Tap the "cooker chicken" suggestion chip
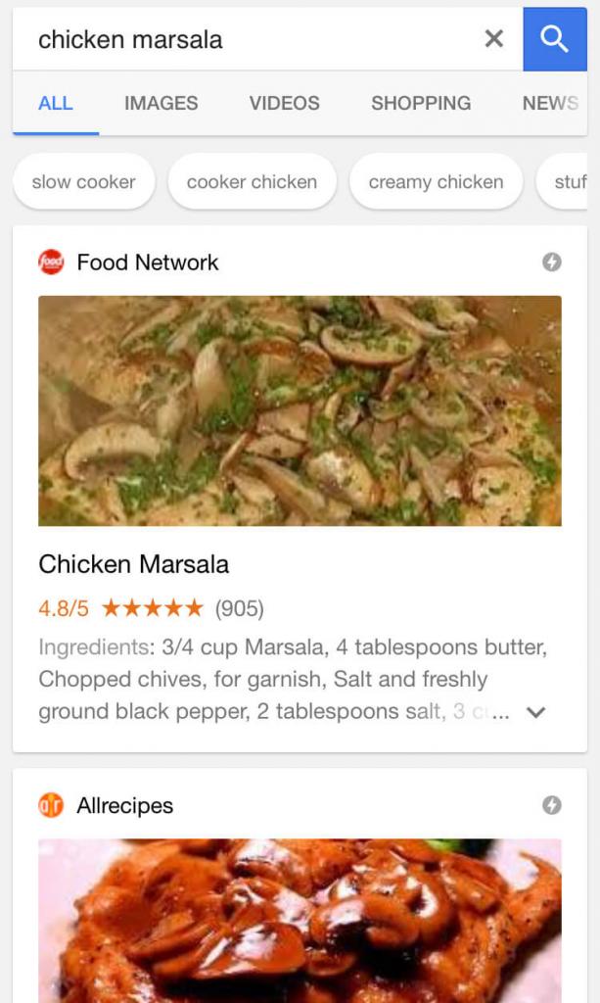The width and height of the screenshot is (600, 1003). (x=252, y=181)
